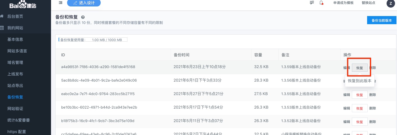Open 域名管理 from the sidebar
The height and width of the screenshot is (135, 397).
pos(15,62)
